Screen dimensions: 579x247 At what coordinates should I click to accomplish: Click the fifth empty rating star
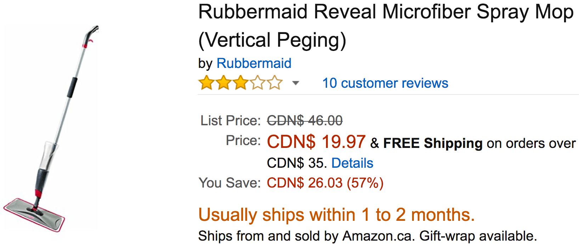click(275, 83)
